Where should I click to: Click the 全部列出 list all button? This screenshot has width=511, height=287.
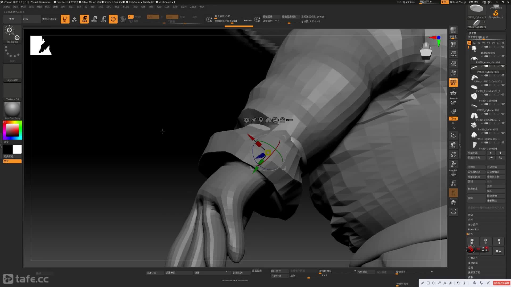pyautogui.click(x=476, y=153)
